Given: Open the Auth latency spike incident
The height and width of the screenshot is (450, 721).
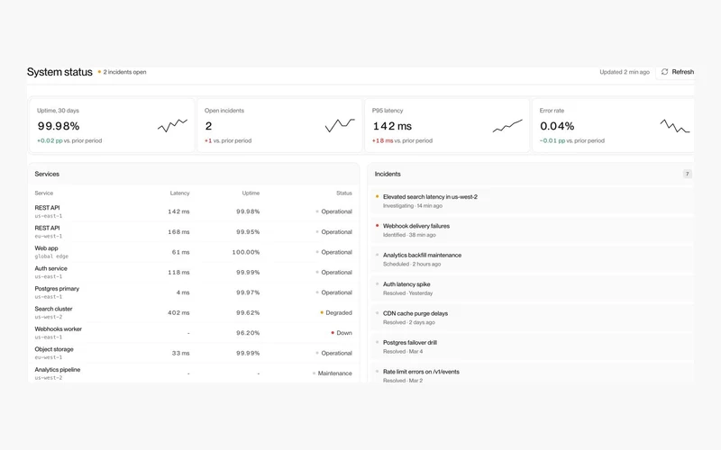Looking at the screenshot, I should click(532, 288).
